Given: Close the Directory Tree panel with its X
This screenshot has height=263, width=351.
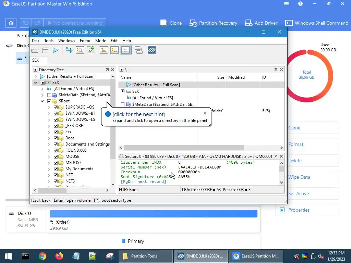Looking at the screenshot, I should tap(113, 70).
